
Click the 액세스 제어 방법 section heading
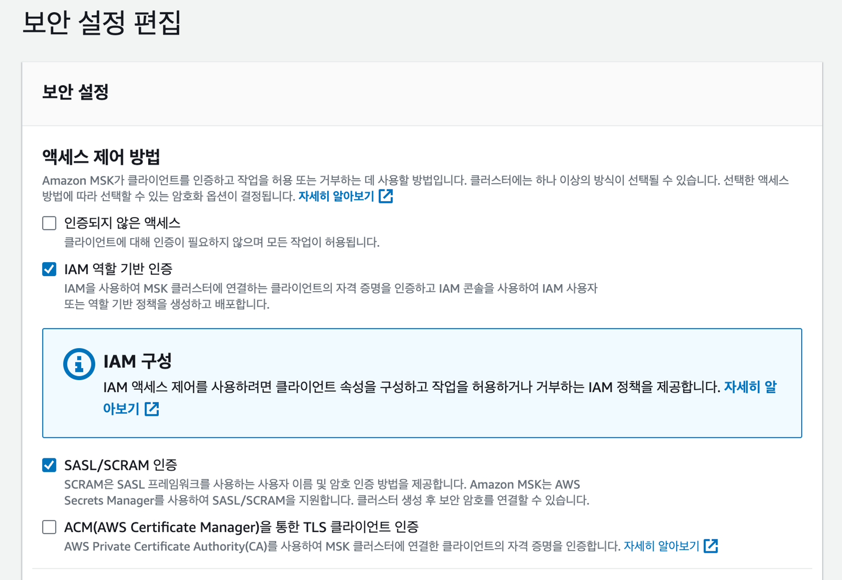(x=101, y=157)
